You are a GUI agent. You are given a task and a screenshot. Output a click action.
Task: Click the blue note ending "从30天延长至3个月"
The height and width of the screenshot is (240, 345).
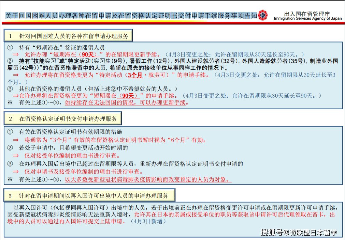pyautogui.click(x=171, y=78)
